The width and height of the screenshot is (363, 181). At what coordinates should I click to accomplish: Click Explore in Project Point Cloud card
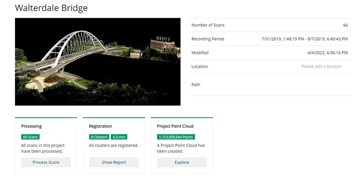pyautogui.click(x=182, y=162)
